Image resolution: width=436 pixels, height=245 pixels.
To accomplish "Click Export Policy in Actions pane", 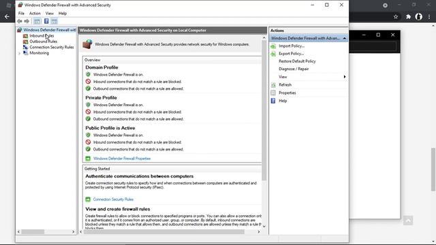I will coord(291,54).
